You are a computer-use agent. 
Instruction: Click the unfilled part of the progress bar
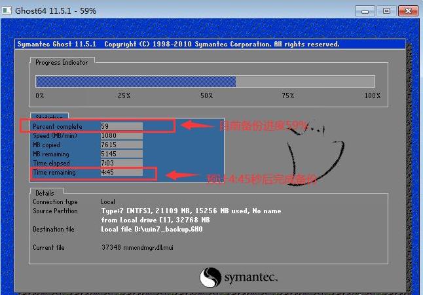click(x=305, y=81)
